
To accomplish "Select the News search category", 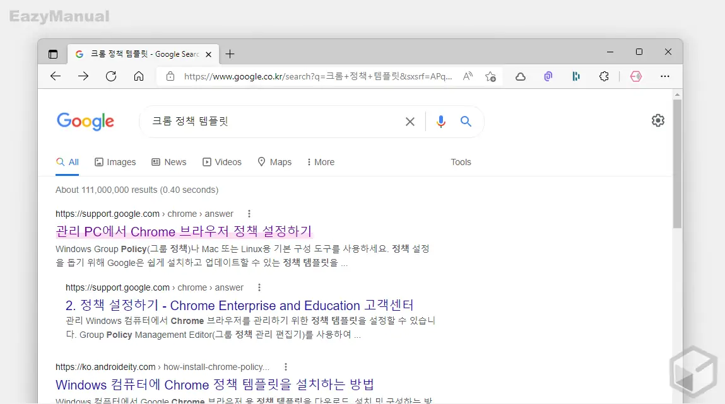I will [x=168, y=162].
